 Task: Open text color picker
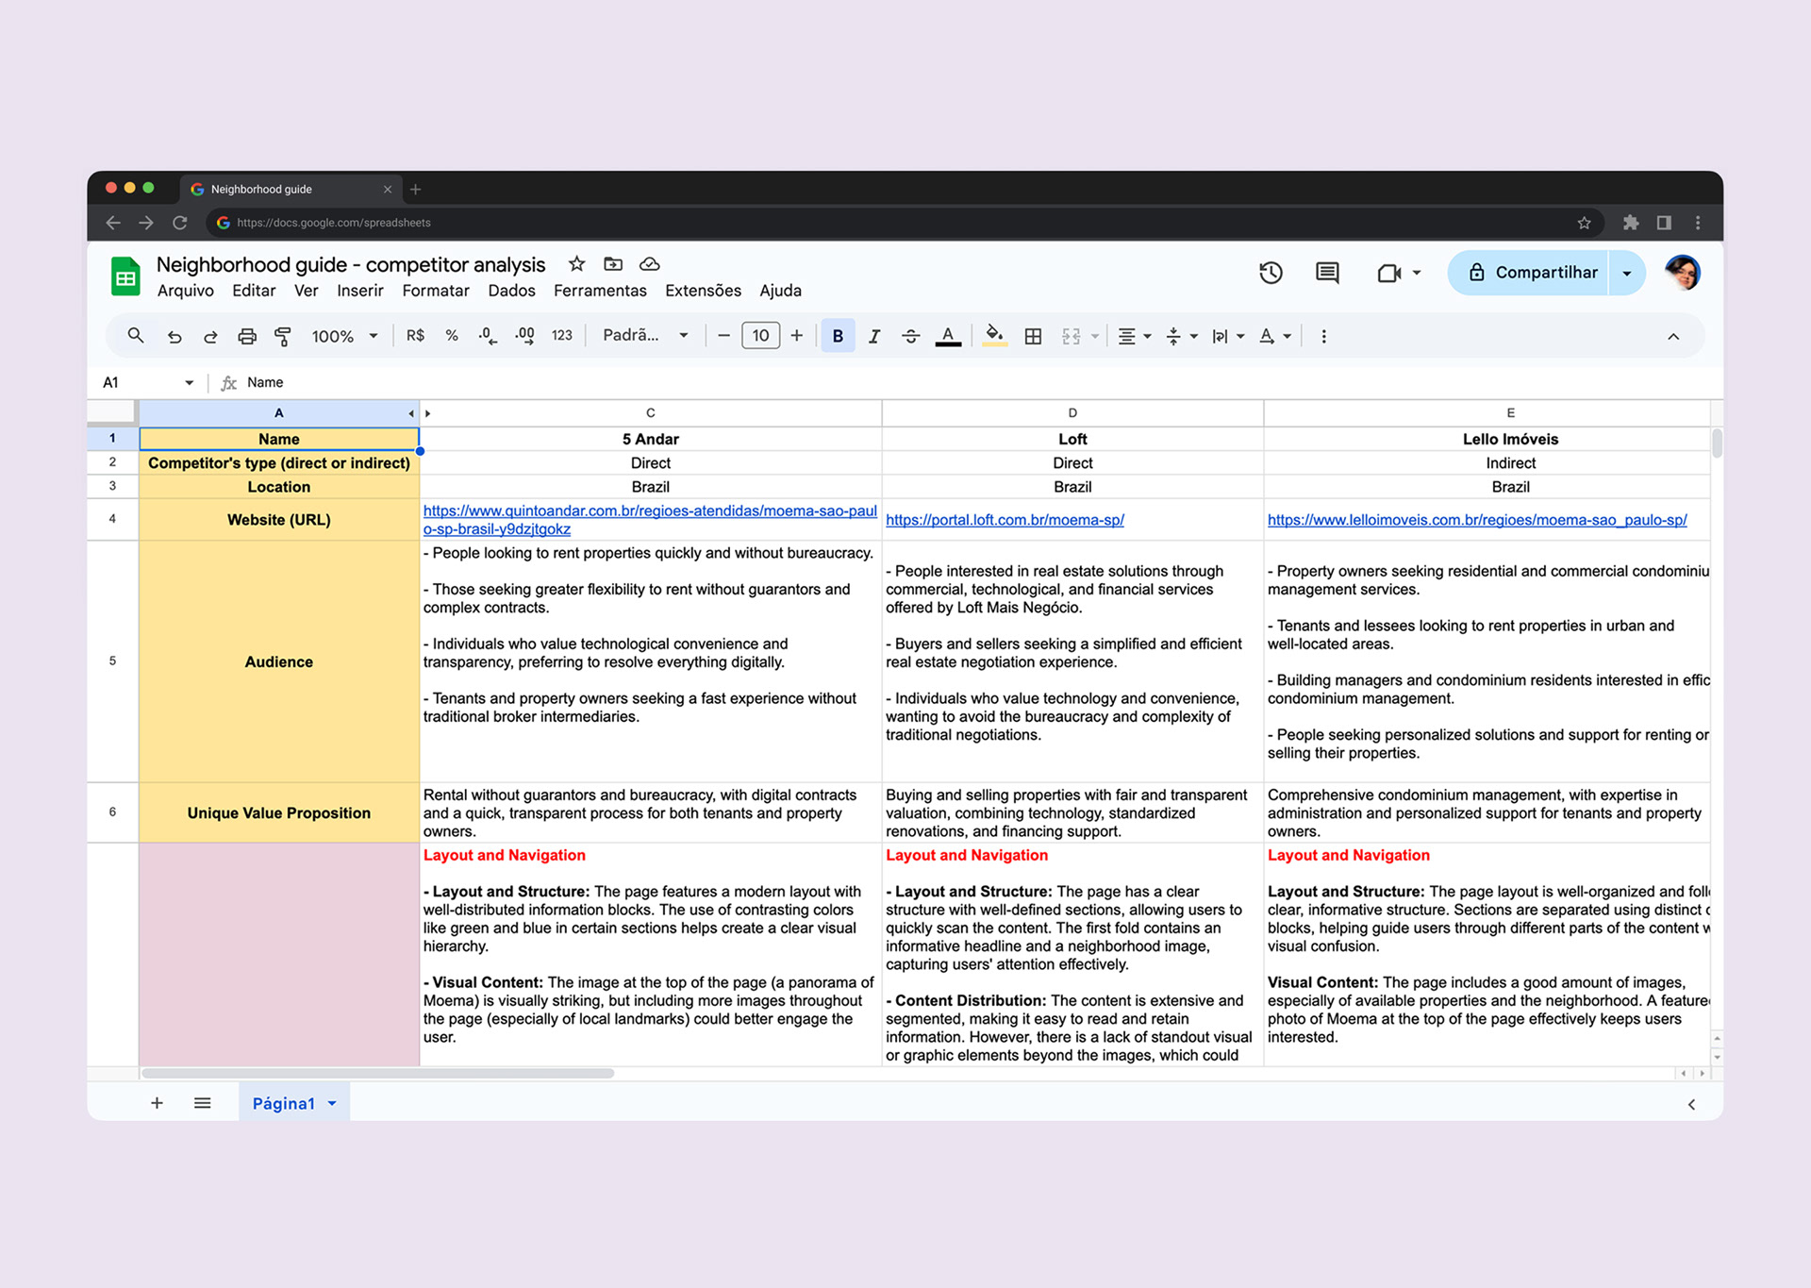point(948,336)
